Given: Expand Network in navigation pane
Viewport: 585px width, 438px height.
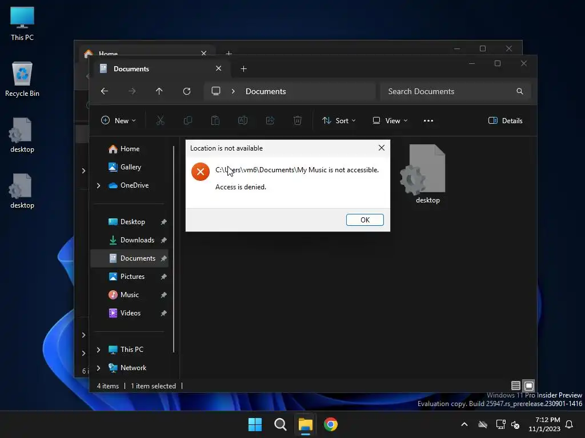Looking at the screenshot, I should 98,368.
